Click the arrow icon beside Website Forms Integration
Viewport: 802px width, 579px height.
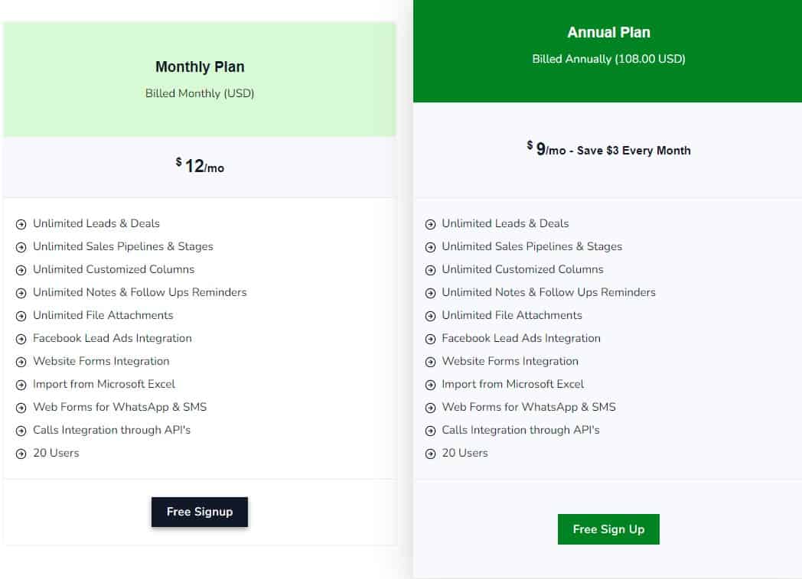[x=21, y=362]
